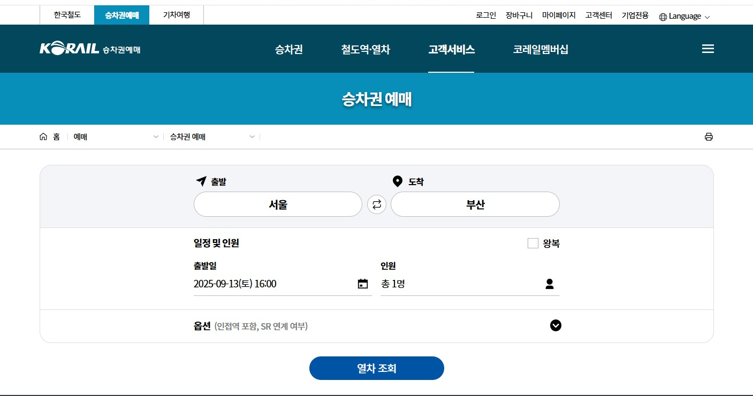Click the 출발 arrow icon
Image resolution: width=753 pixels, height=396 pixels.
[200, 181]
